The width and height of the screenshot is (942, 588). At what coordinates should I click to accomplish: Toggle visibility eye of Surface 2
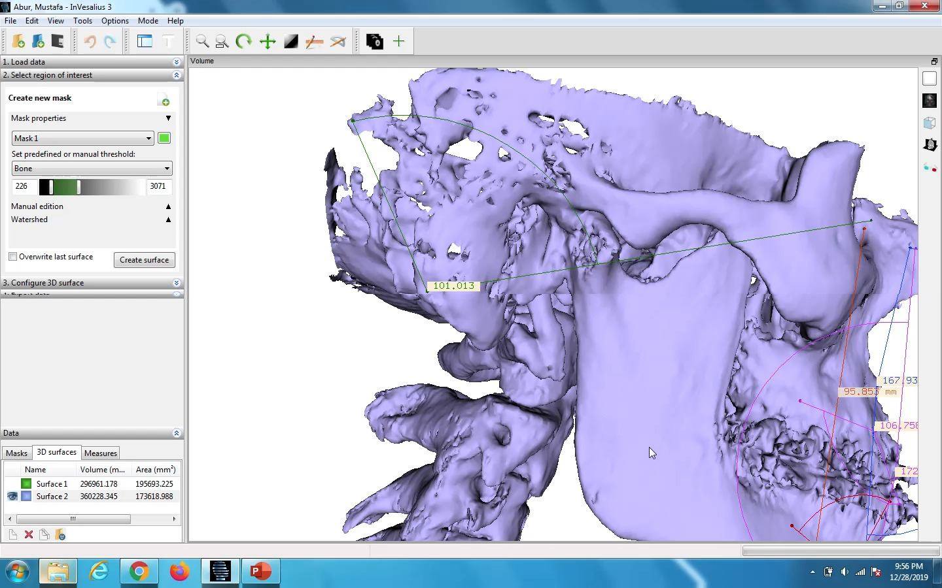pos(12,497)
